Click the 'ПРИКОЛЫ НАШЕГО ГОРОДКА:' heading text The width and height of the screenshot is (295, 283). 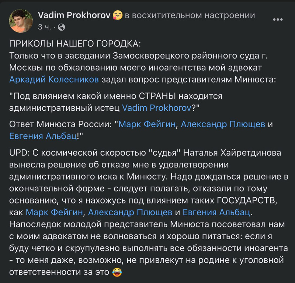tap(75, 44)
